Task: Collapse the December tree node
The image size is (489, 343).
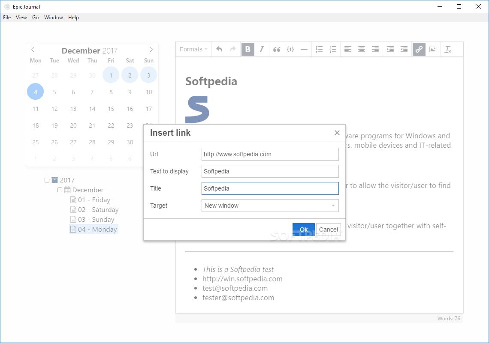Action: (60, 190)
